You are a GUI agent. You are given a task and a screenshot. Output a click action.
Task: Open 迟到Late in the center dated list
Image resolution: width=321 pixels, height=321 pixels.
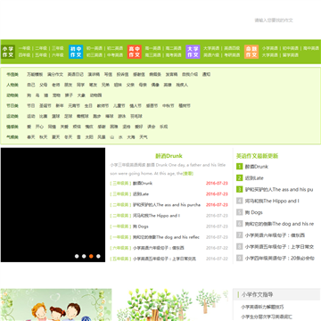141,194
